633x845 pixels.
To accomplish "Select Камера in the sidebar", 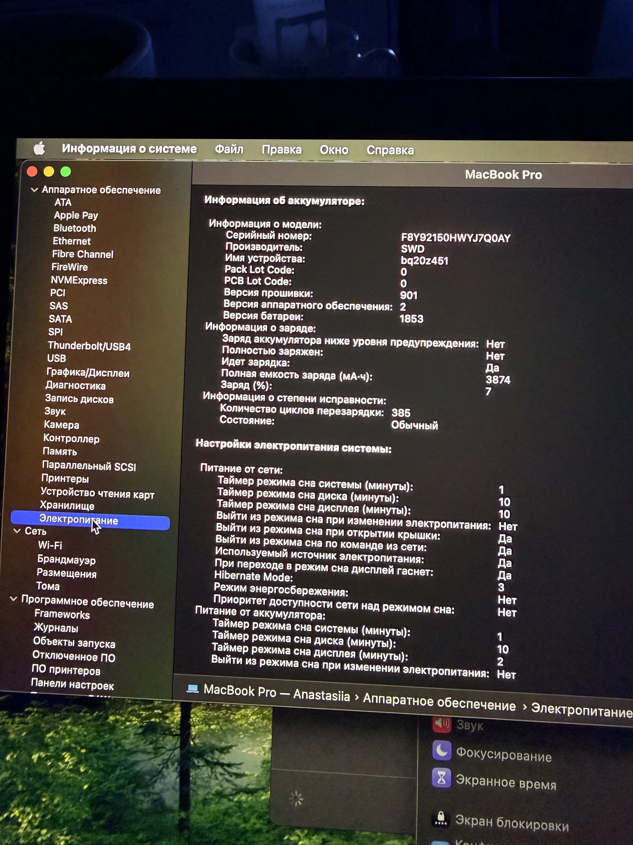I will 62,425.
